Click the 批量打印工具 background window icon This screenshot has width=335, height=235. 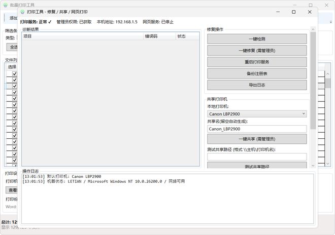(x=6, y=5)
